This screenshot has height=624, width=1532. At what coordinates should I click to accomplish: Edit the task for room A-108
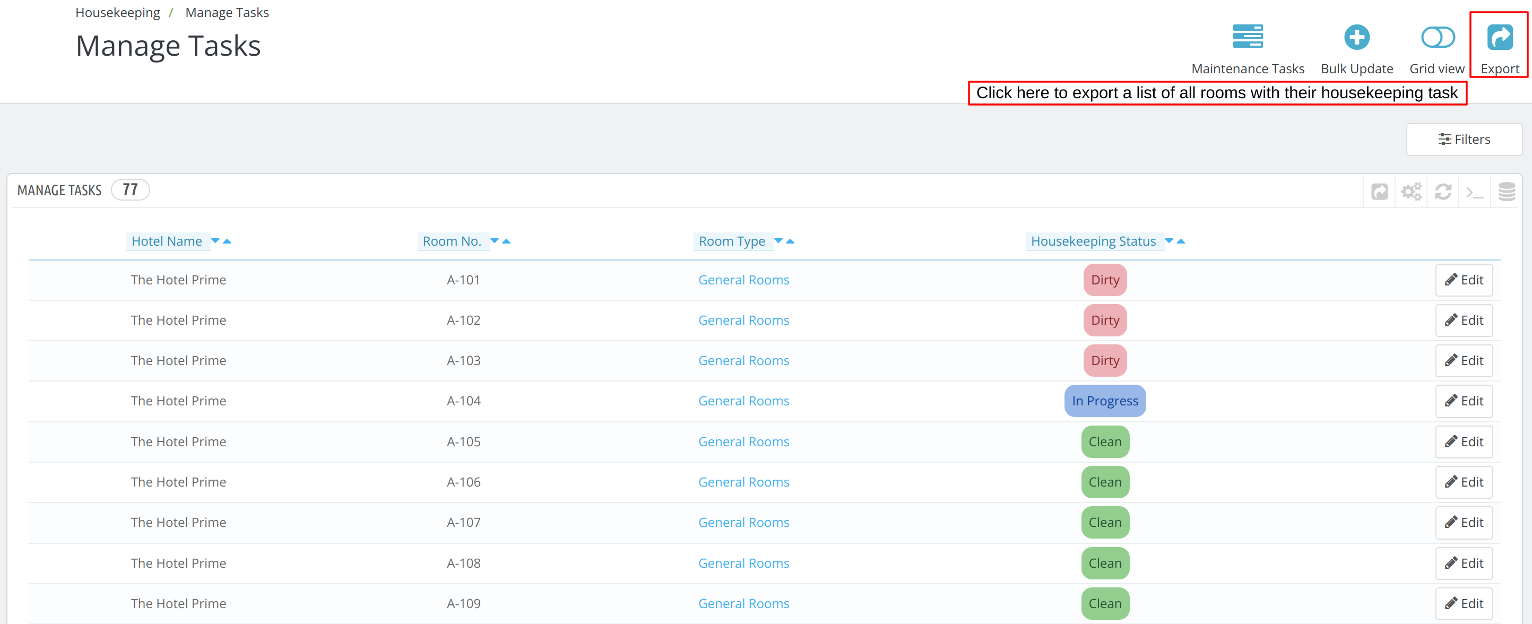1464,563
